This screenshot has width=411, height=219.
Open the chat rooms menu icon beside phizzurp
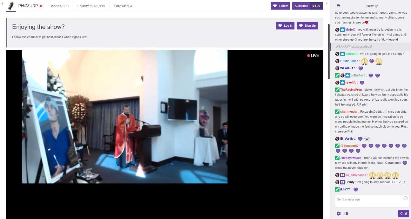(339, 6)
